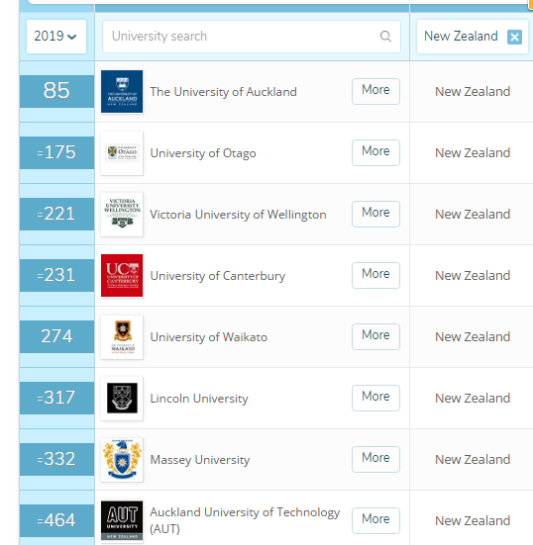
Task: Open Lincoln University name link
Action: 199,399
